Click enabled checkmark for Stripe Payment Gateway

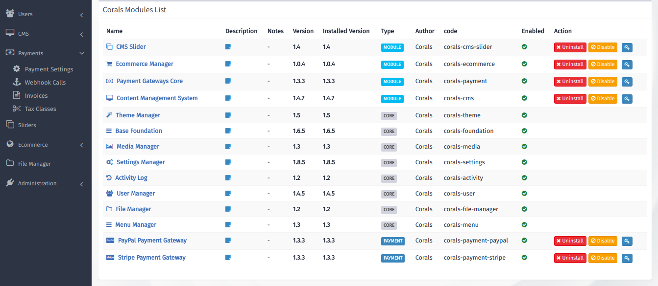(524, 258)
